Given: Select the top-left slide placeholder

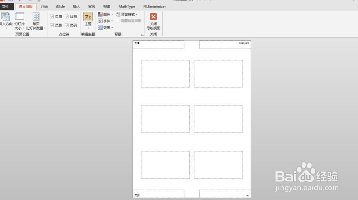Looking at the screenshot, I should (165, 74).
